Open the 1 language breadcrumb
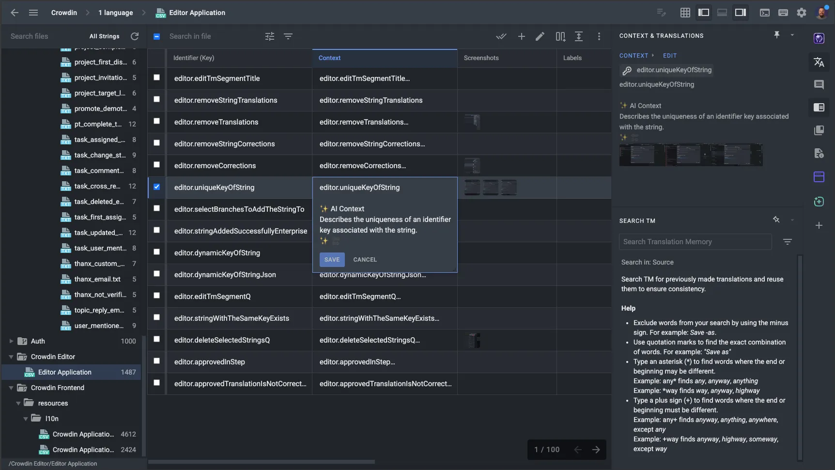Viewport: 835px width, 470px height. pyautogui.click(x=116, y=13)
